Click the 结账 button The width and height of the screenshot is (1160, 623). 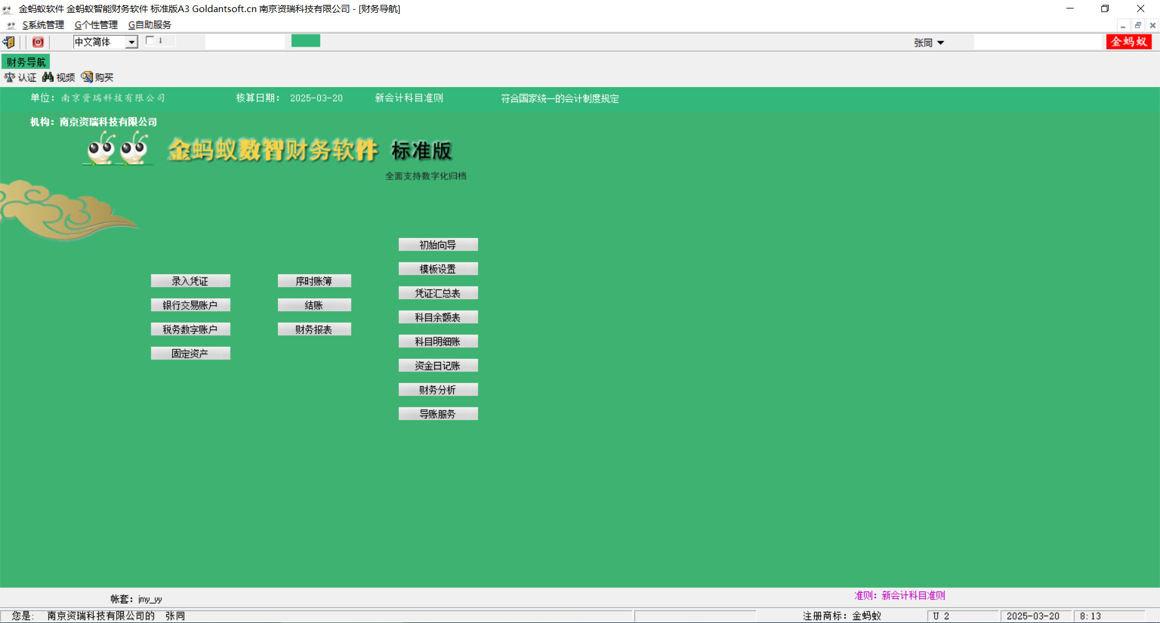[x=314, y=305]
